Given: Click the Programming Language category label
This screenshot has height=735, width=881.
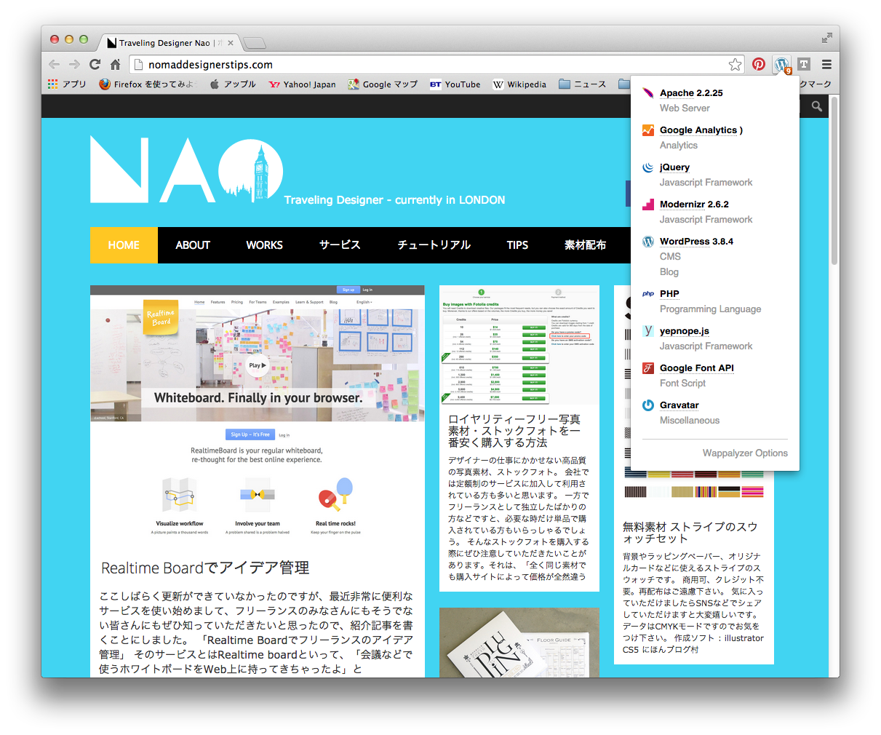Looking at the screenshot, I should [x=711, y=309].
